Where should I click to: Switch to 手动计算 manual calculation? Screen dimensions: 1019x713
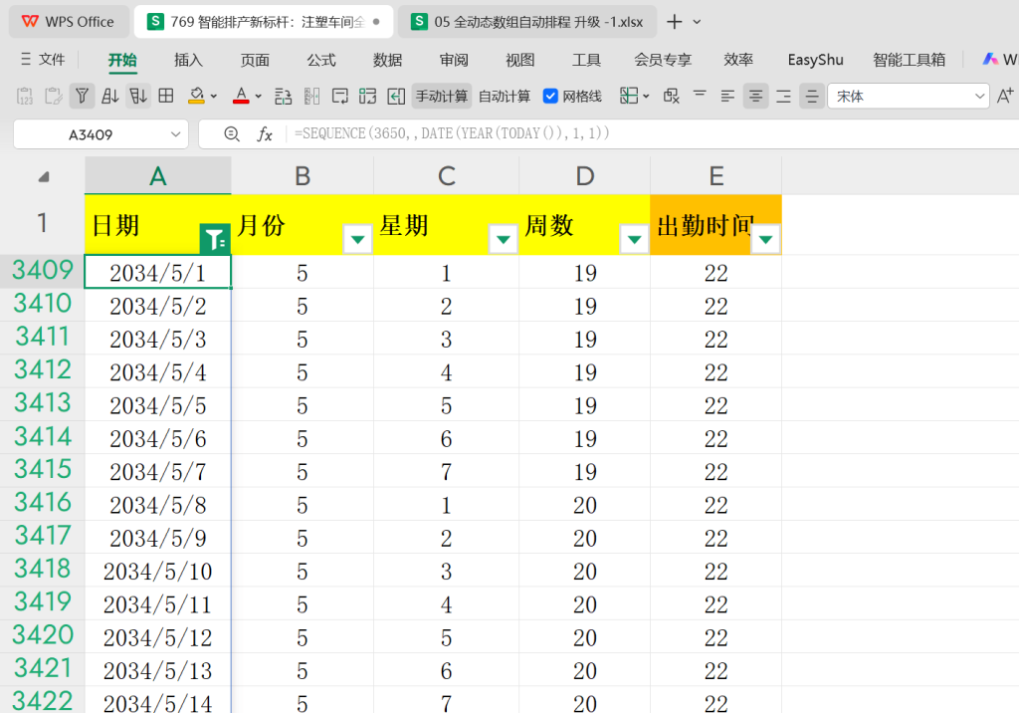[x=442, y=97]
